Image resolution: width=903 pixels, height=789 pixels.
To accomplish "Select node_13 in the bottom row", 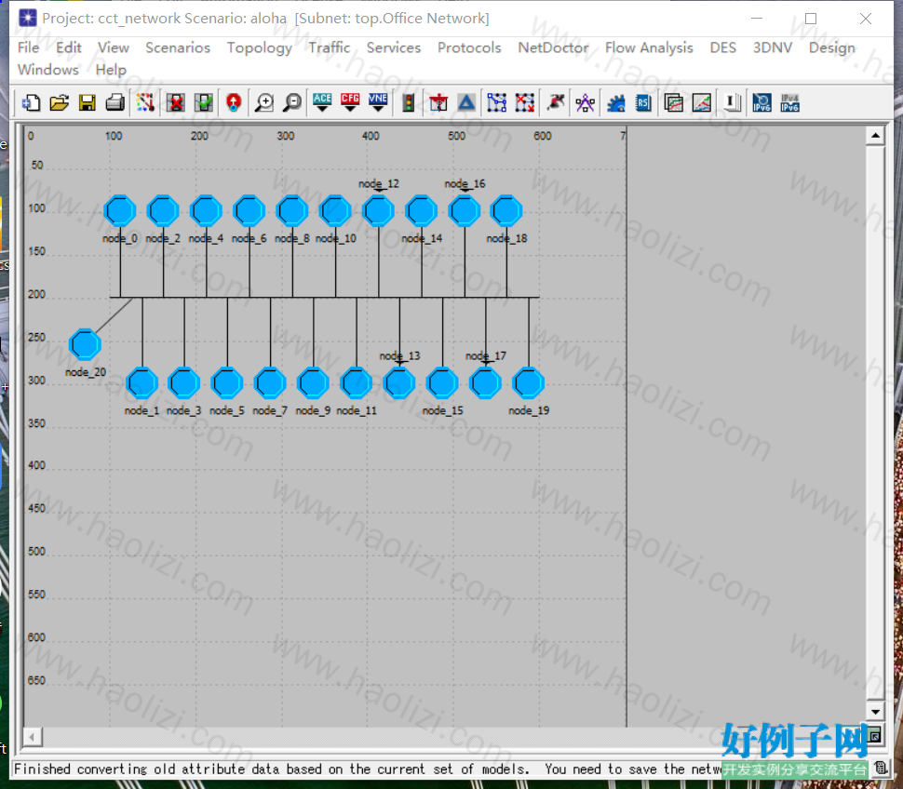I will pos(399,383).
